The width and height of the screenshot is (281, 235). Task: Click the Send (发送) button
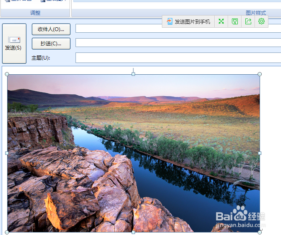point(14,44)
